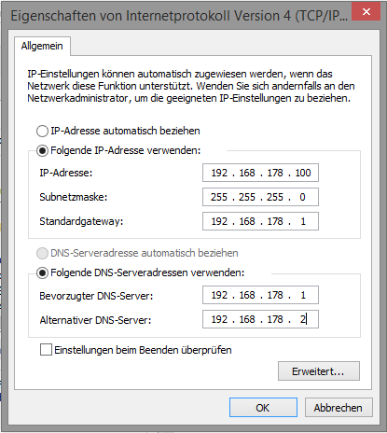The image size is (387, 433).
Task: Click the Standardgateway input field
Action: click(x=260, y=221)
